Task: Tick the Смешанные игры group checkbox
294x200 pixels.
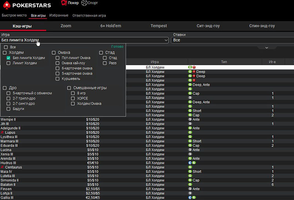Action: (69, 88)
